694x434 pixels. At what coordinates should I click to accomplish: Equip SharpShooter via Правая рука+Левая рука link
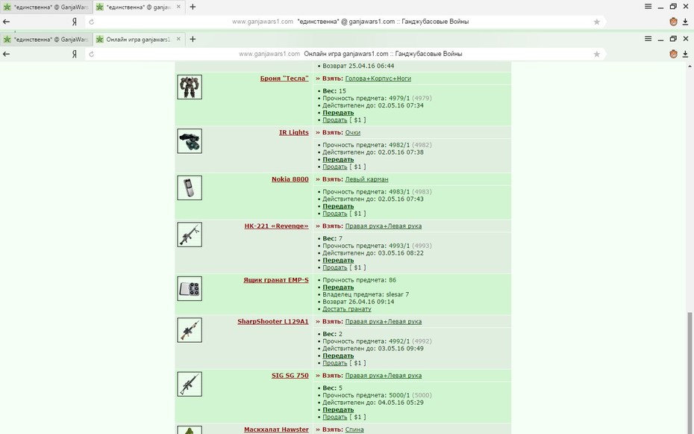tap(384, 321)
